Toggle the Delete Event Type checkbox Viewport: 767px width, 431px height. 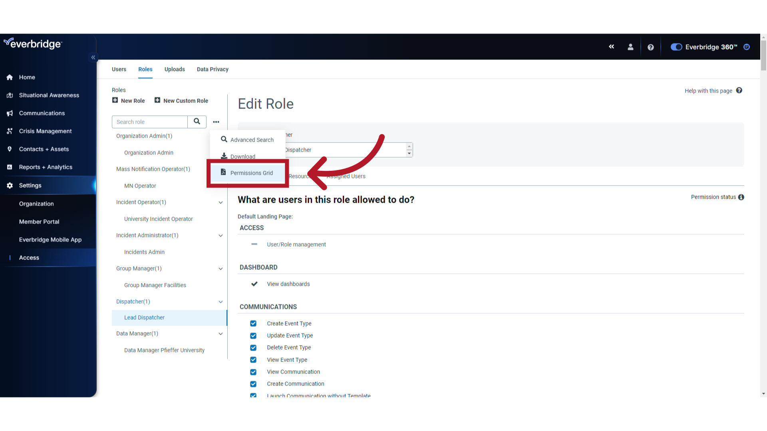point(253,347)
